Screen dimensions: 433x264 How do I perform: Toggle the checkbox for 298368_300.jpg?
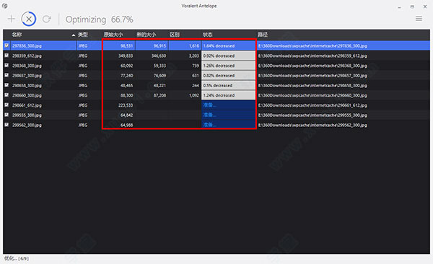(x=6, y=65)
